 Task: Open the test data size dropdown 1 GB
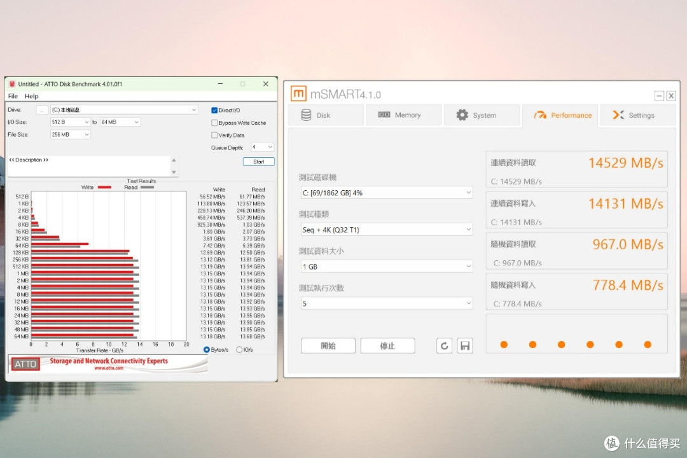point(387,267)
